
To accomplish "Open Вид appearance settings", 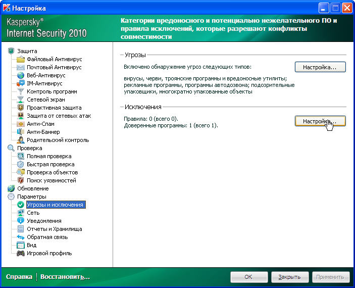I will click(31, 245).
